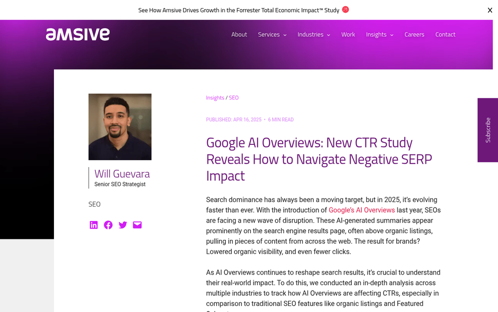
Task: Expand the Services dropdown chevron
Action: tap(285, 35)
